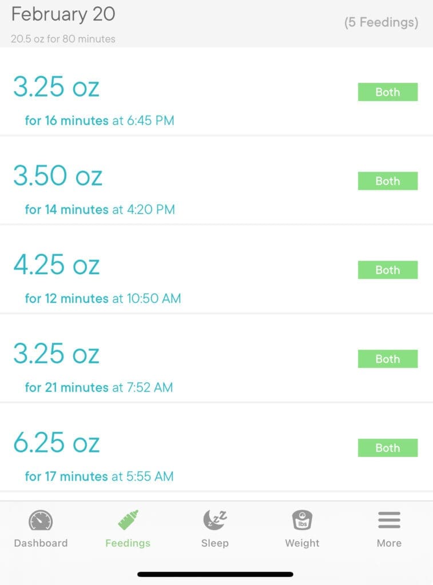Open feeding logged for 16 minutes at 6:45 PM

216,92
